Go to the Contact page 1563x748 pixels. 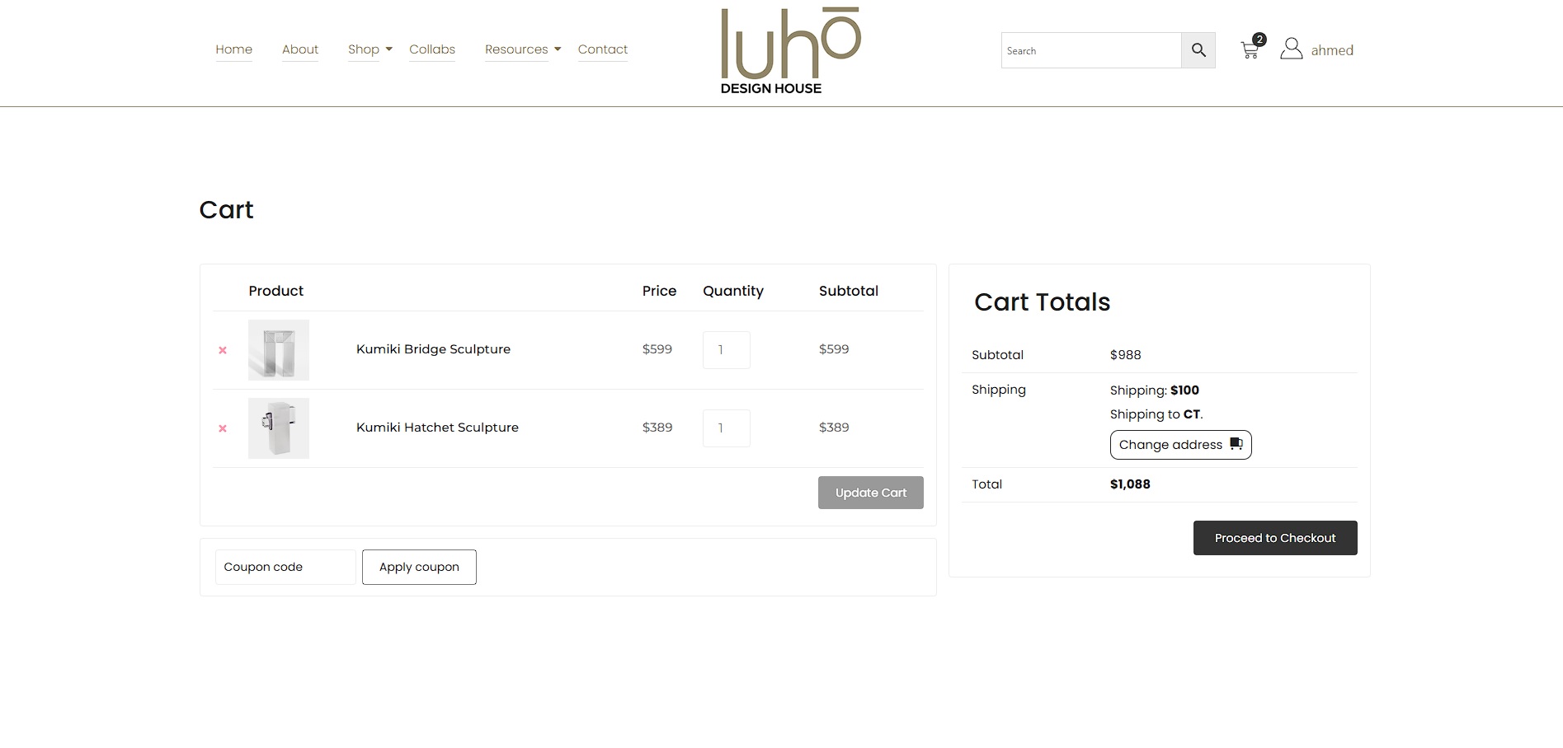tap(603, 49)
